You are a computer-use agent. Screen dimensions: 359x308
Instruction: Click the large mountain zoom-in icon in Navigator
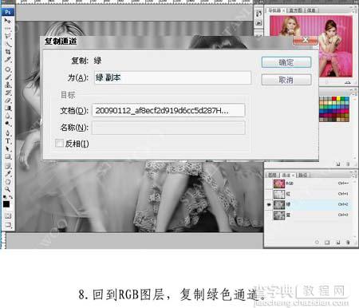(x=348, y=82)
